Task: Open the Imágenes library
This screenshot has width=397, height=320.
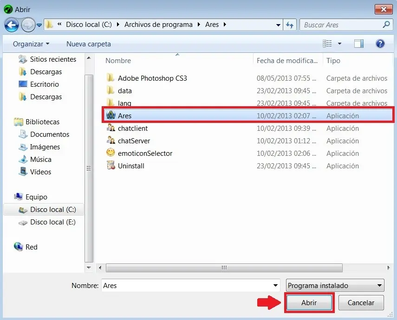Action: point(39,147)
